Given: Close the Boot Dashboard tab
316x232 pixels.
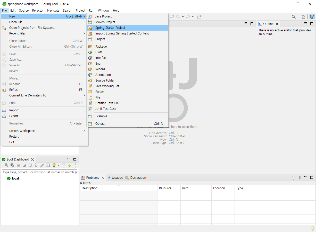Looking at the screenshot, I should (x=32, y=159).
